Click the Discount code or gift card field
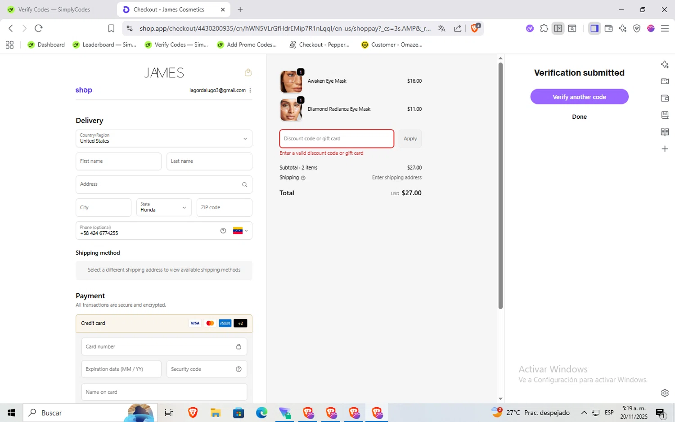675x422 pixels. [337, 139]
